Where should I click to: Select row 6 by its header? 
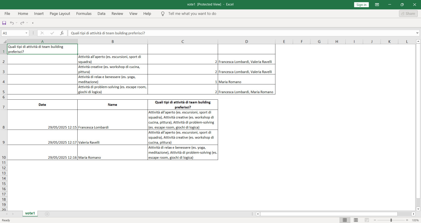4,97
